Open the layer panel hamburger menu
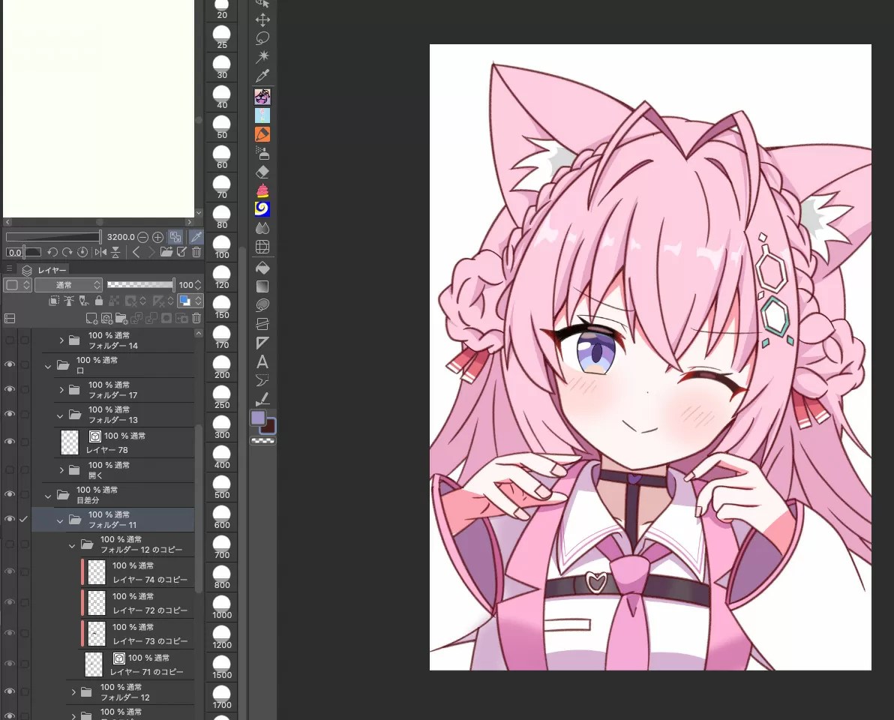The image size is (894, 720). [x=8, y=268]
